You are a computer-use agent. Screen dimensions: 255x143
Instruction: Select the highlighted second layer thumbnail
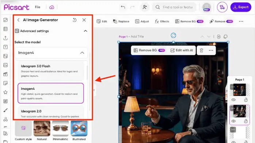pos(240,111)
